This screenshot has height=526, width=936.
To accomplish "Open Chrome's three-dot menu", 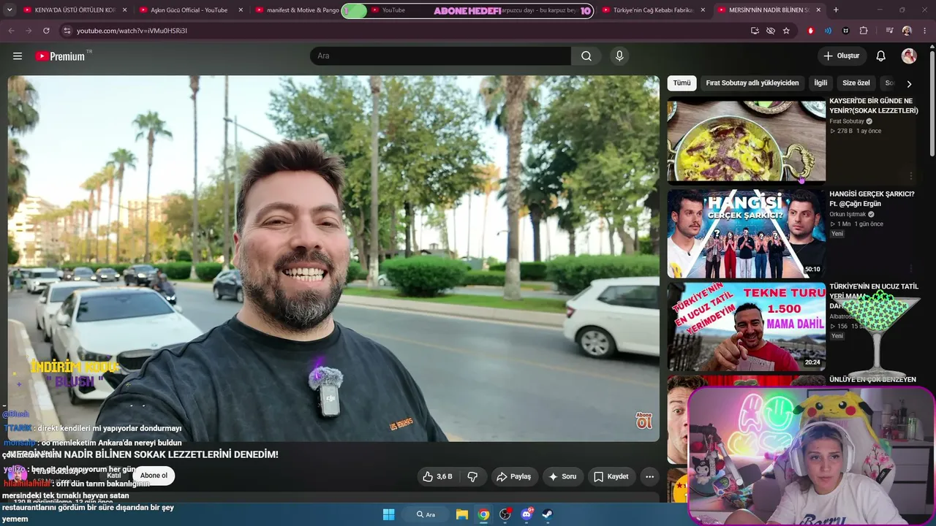I will pos(924,31).
